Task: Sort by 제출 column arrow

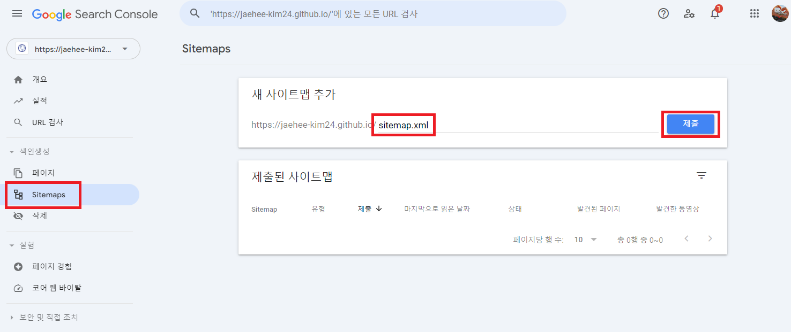Action: (379, 209)
